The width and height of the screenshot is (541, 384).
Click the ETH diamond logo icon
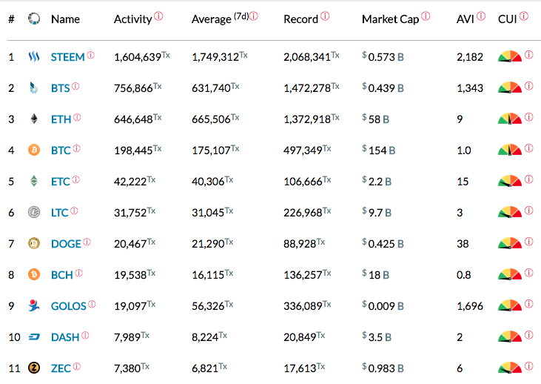pos(34,119)
